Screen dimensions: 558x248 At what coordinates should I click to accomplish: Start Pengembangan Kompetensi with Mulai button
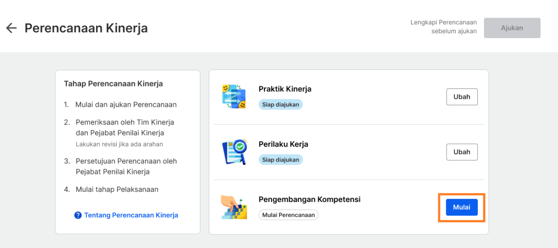pyautogui.click(x=462, y=207)
